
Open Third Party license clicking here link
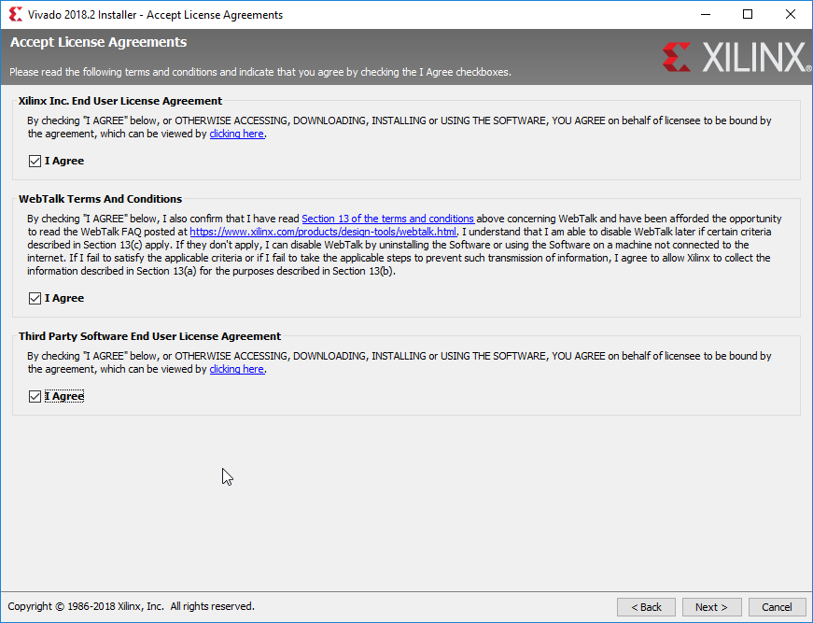coord(236,369)
